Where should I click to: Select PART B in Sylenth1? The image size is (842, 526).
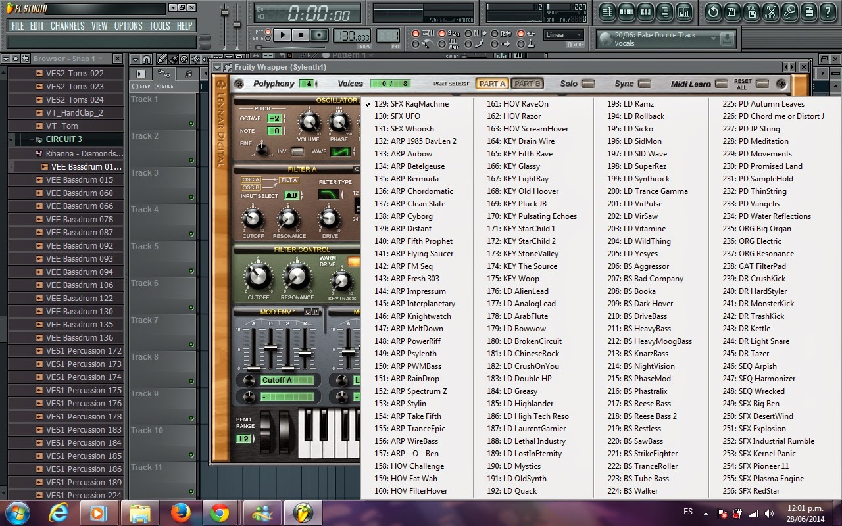click(527, 84)
